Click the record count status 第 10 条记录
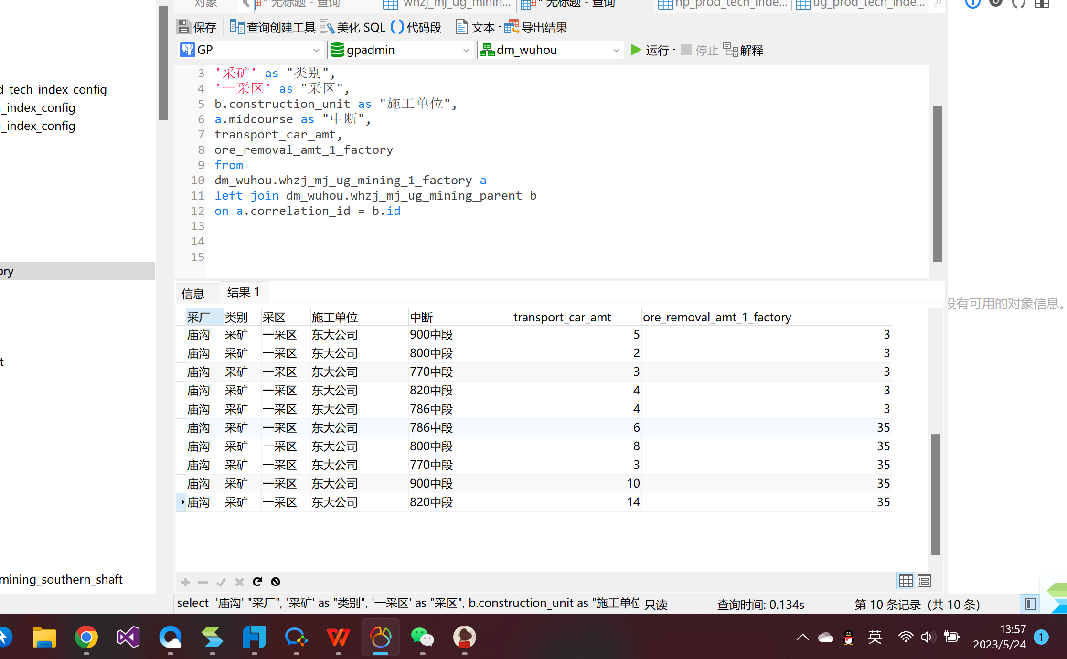The width and height of the screenshot is (1067, 659). [x=917, y=605]
